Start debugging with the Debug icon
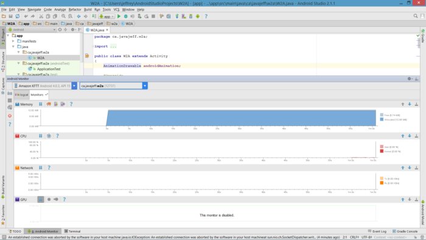 (126, 16)
